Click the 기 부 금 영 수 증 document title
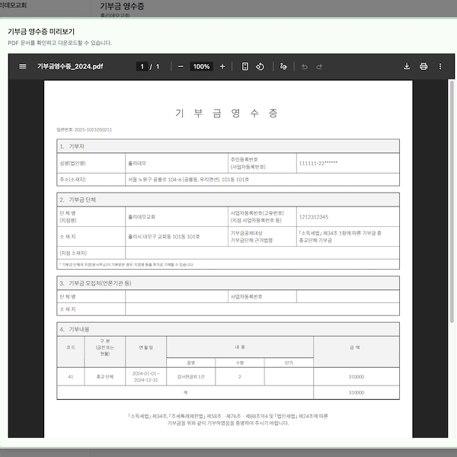 pos(227,113)
